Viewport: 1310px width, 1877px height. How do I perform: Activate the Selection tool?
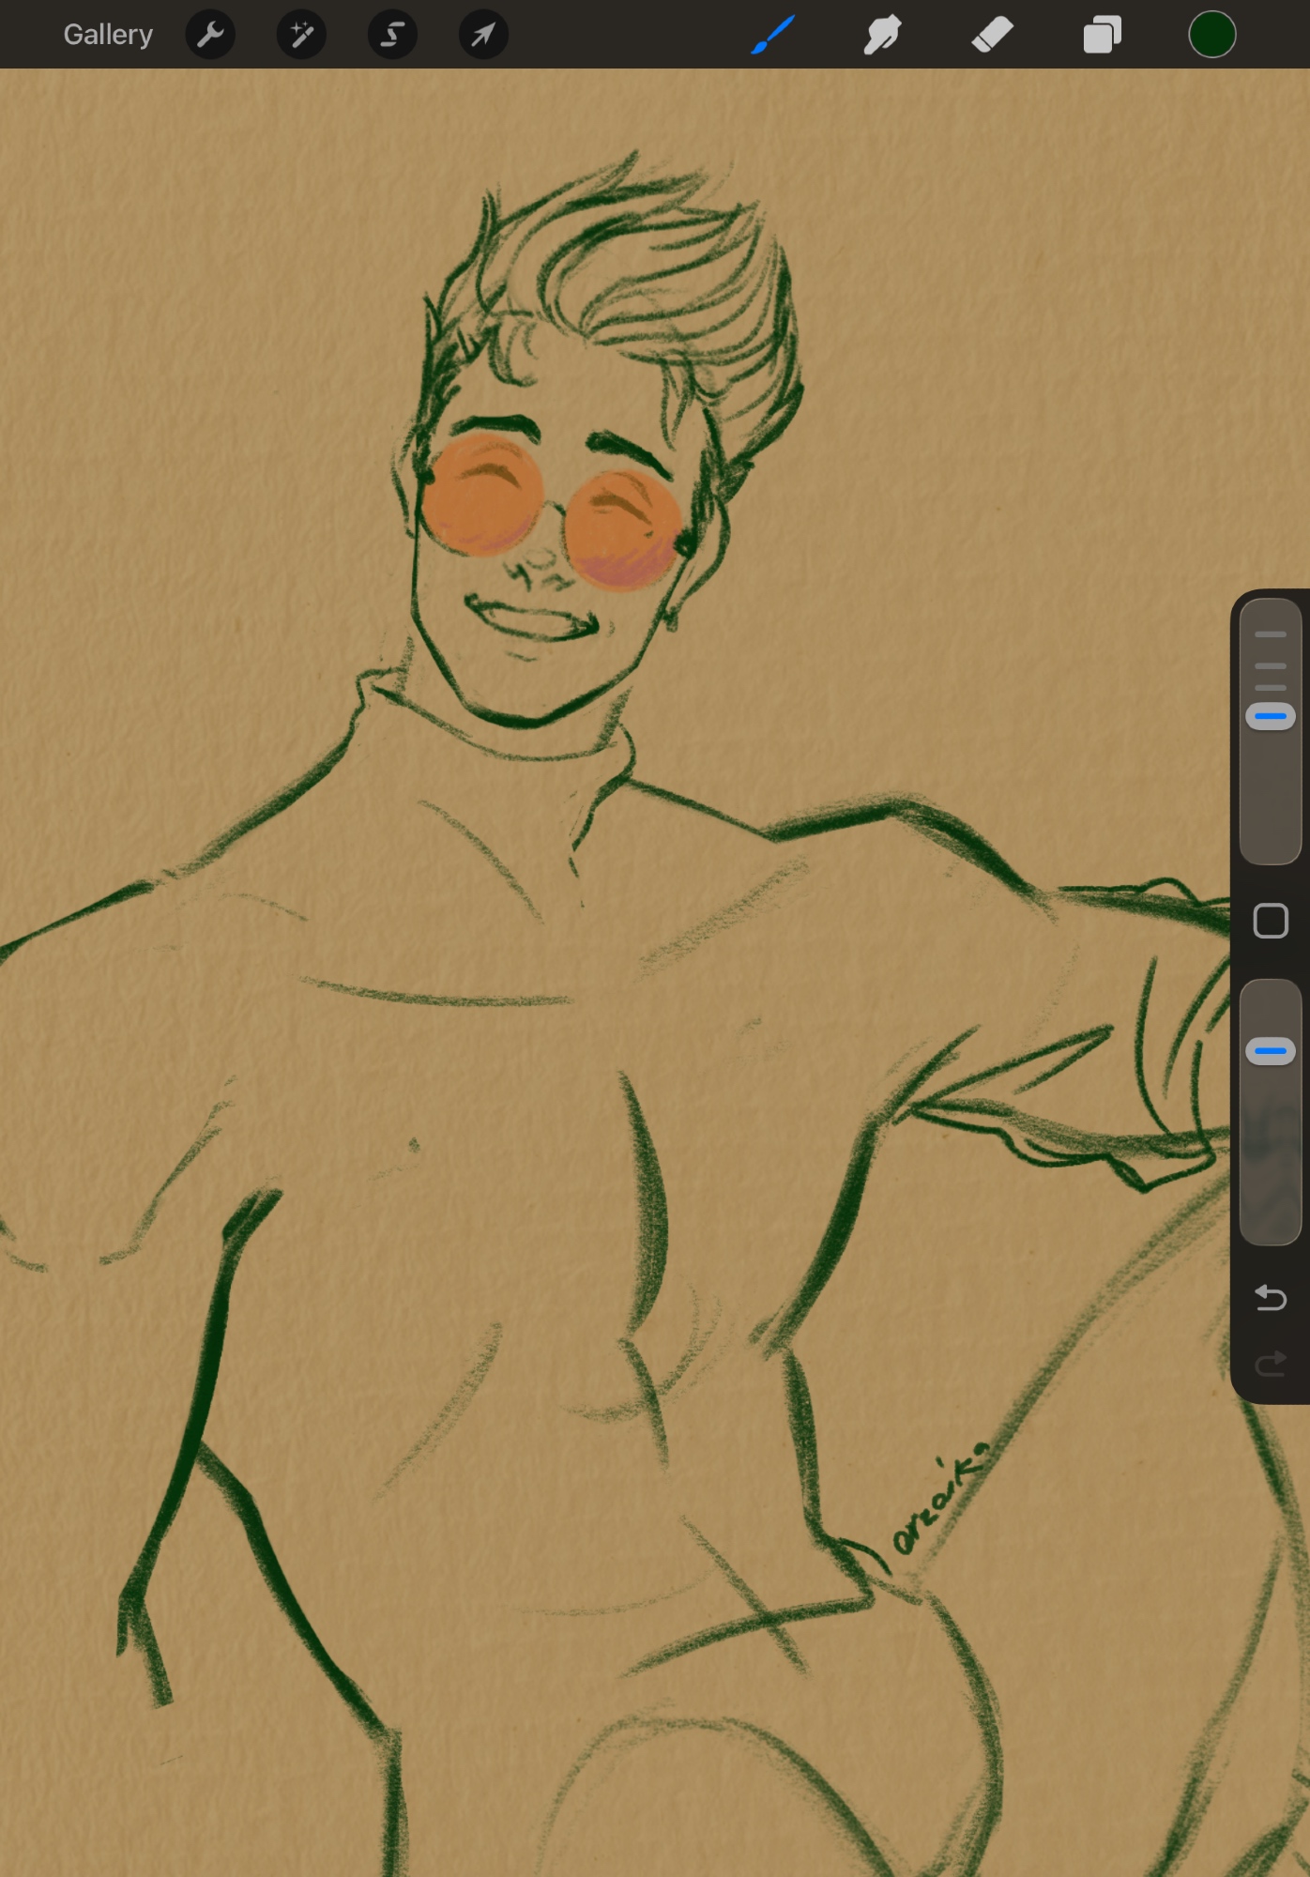(x=392, y=35)
